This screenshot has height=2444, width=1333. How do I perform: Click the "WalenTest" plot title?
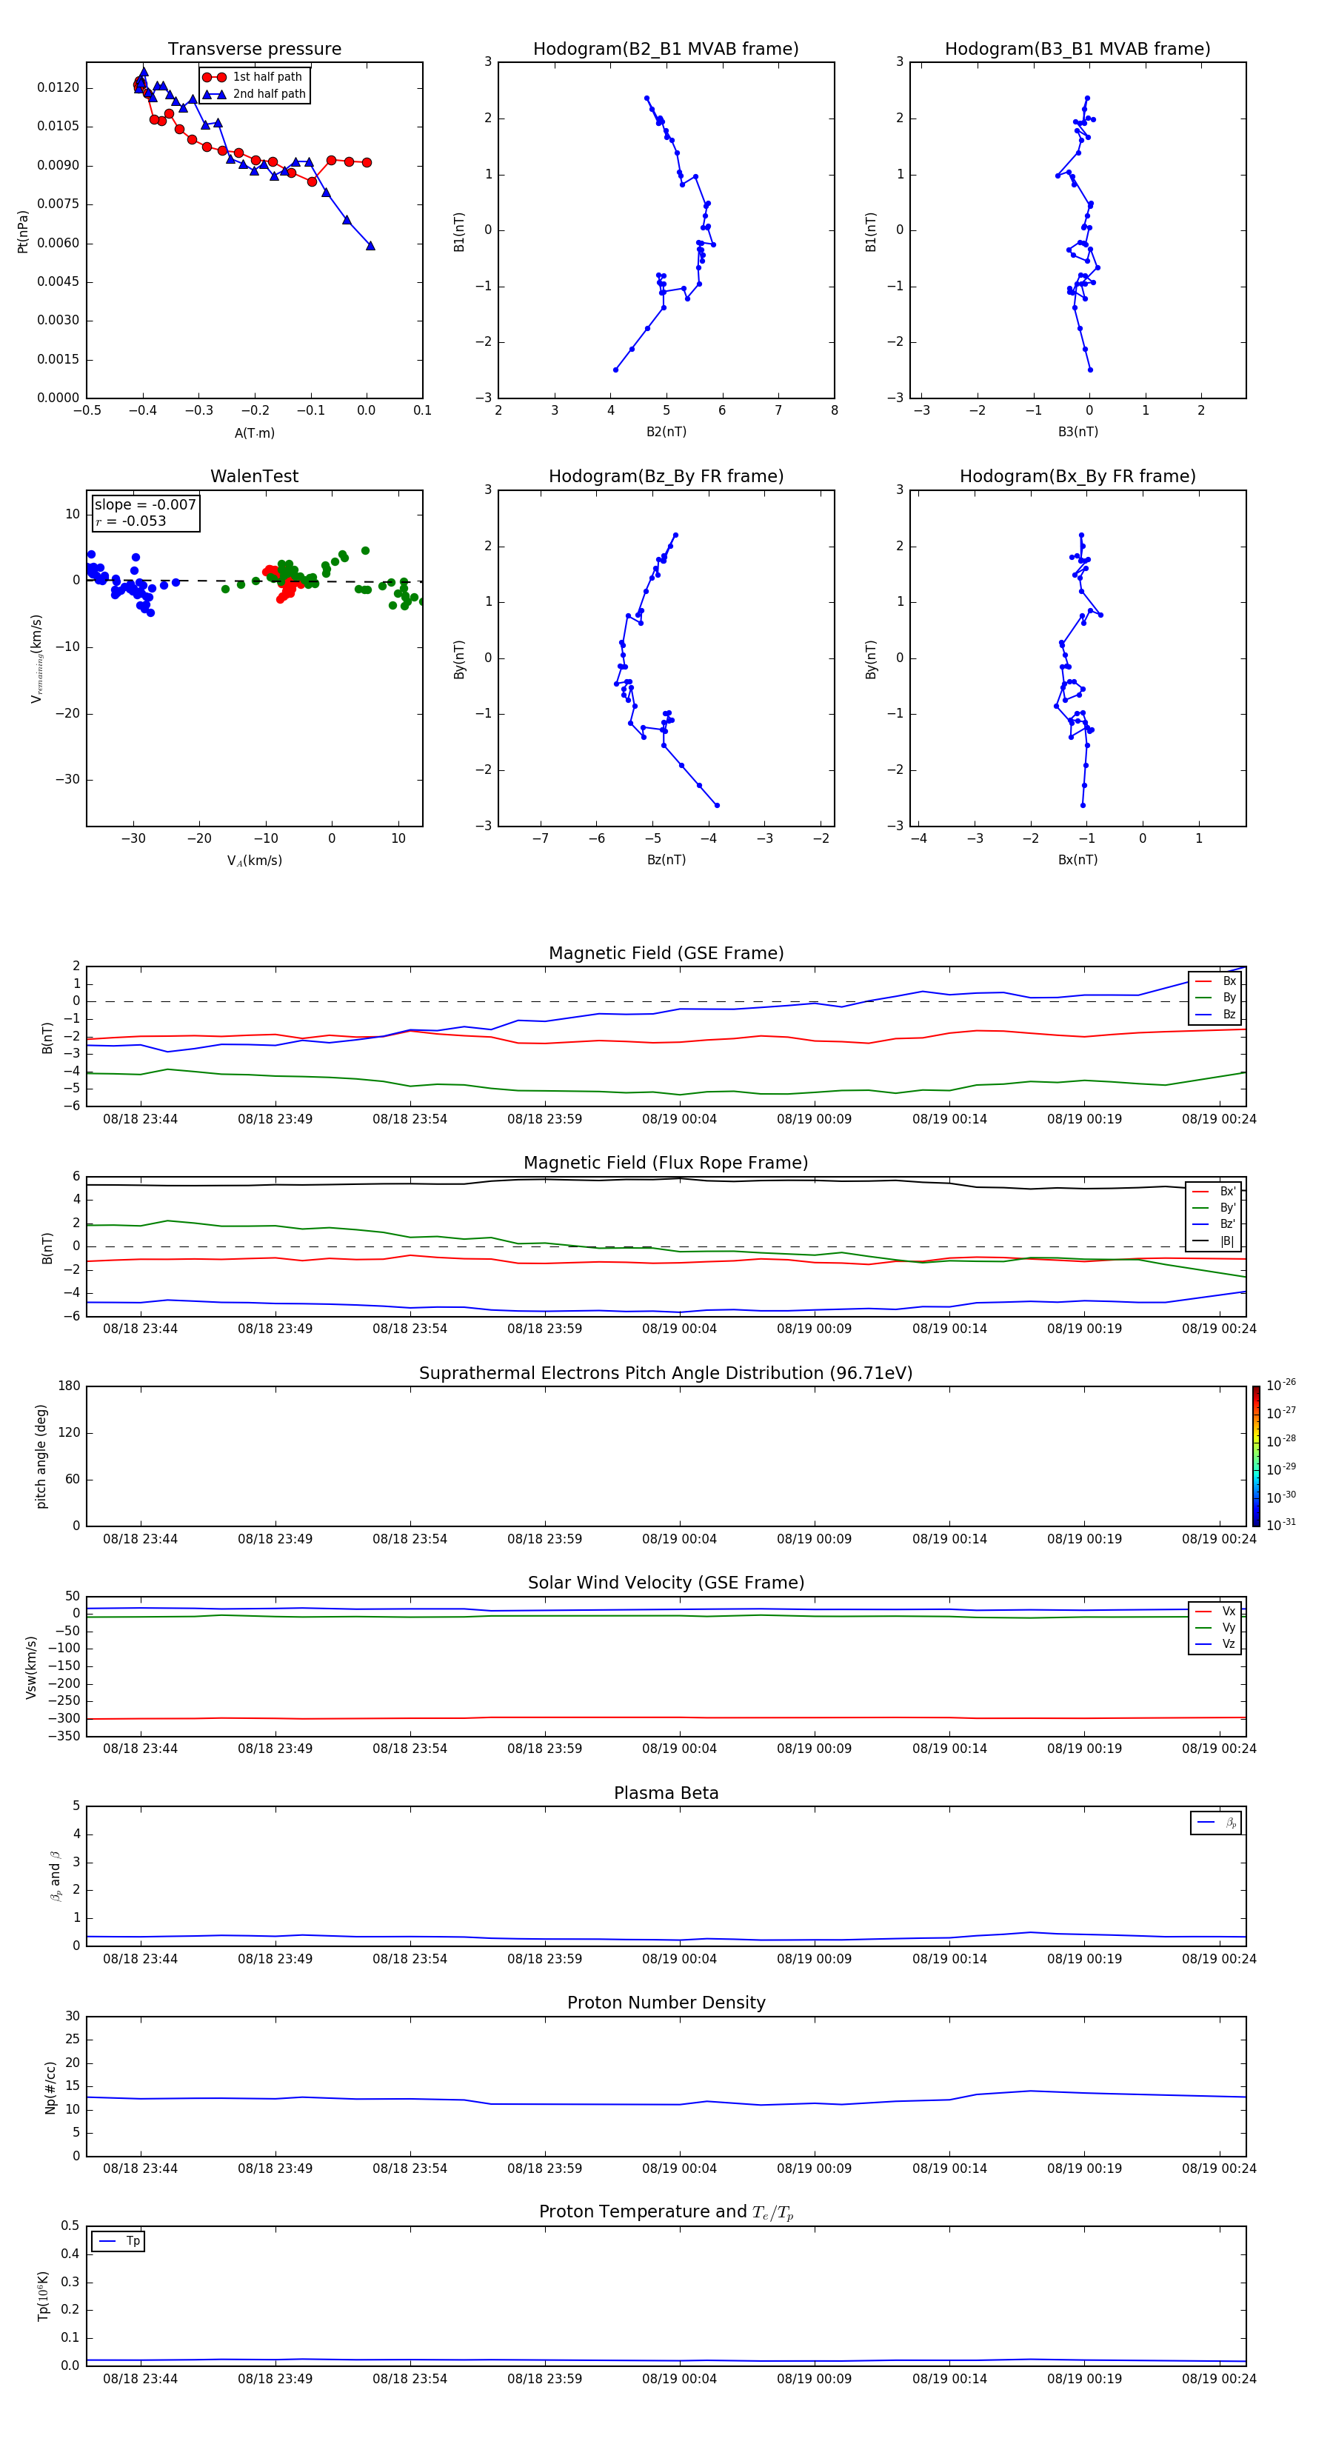(254, 476)
